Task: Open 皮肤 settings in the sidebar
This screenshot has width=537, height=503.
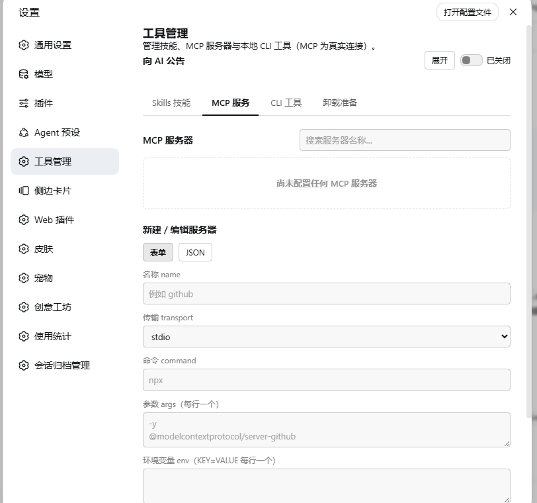Action: 65,249
